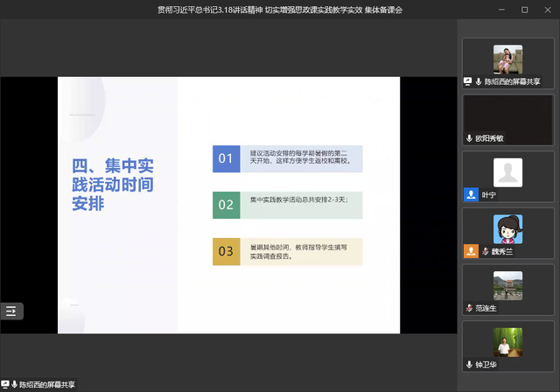Click the 01 blue numbered box on slide
Viewport: 560px width, 392px height.
click(x=226, y=158)
